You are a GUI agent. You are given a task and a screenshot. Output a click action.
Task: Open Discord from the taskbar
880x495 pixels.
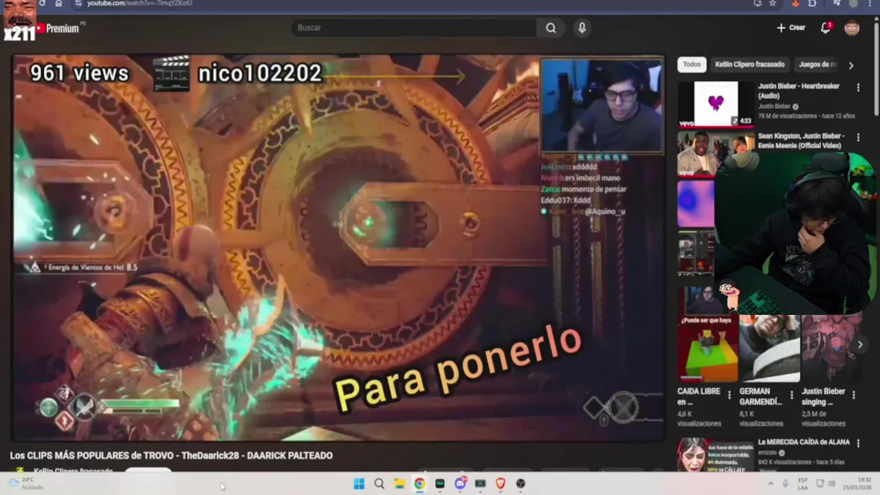460,484
